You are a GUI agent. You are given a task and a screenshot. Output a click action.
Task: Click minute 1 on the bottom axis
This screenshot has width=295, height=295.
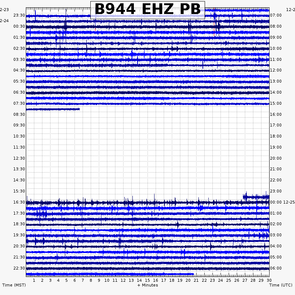[x=34, y=280]
